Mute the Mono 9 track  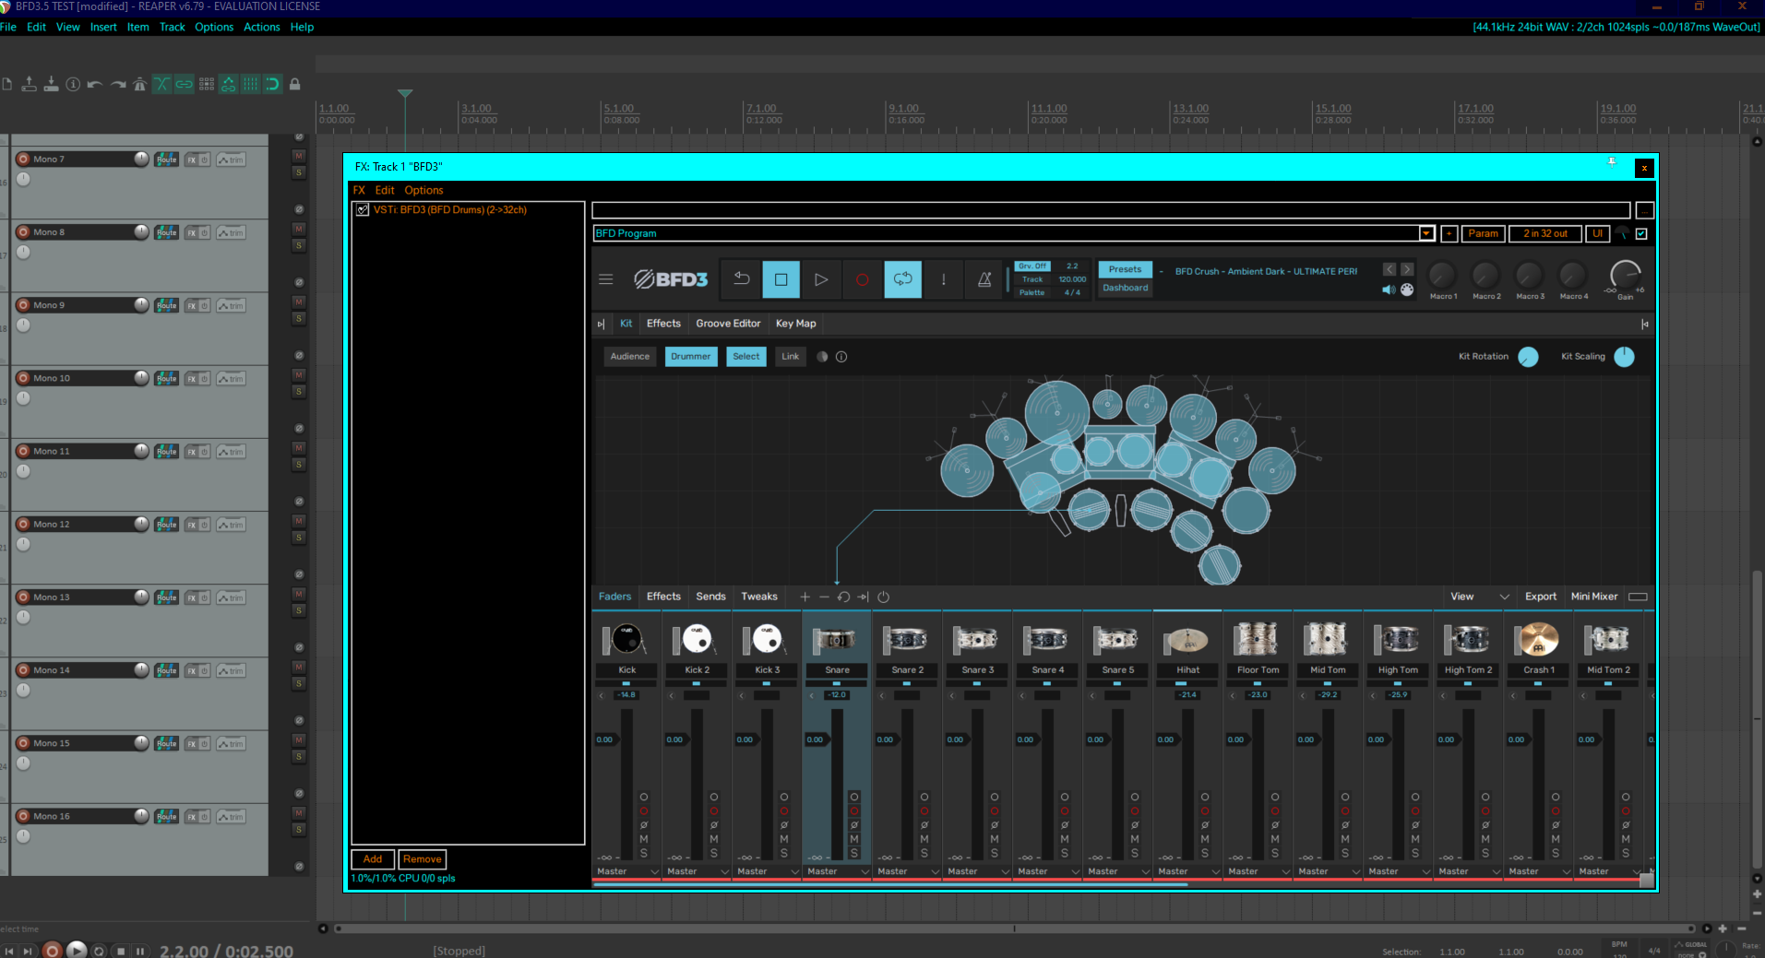[x=299, y=302]
